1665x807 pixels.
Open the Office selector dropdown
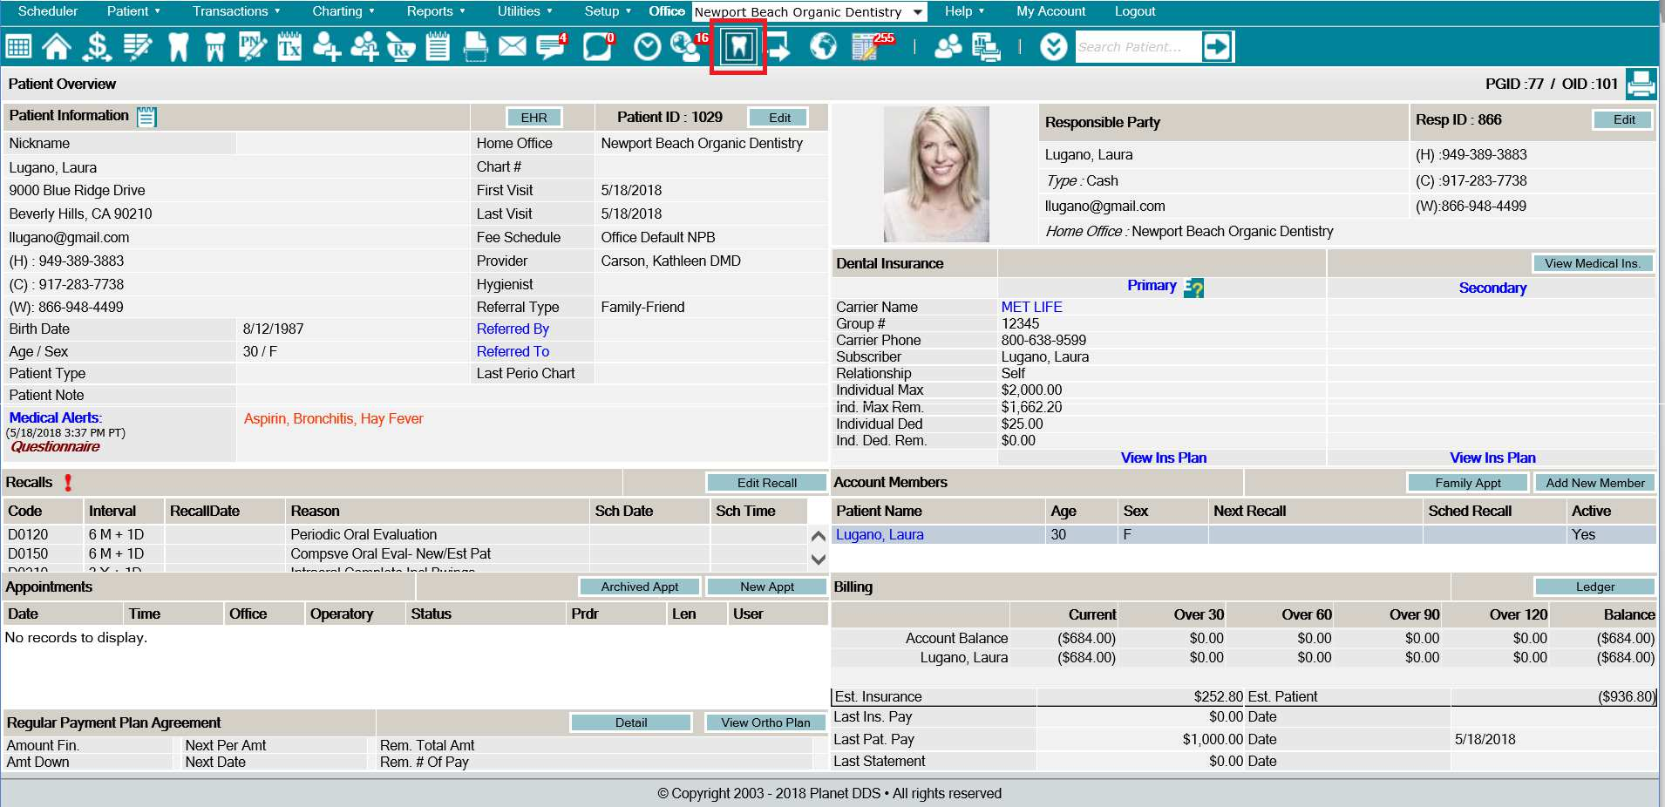coord(809,12)
